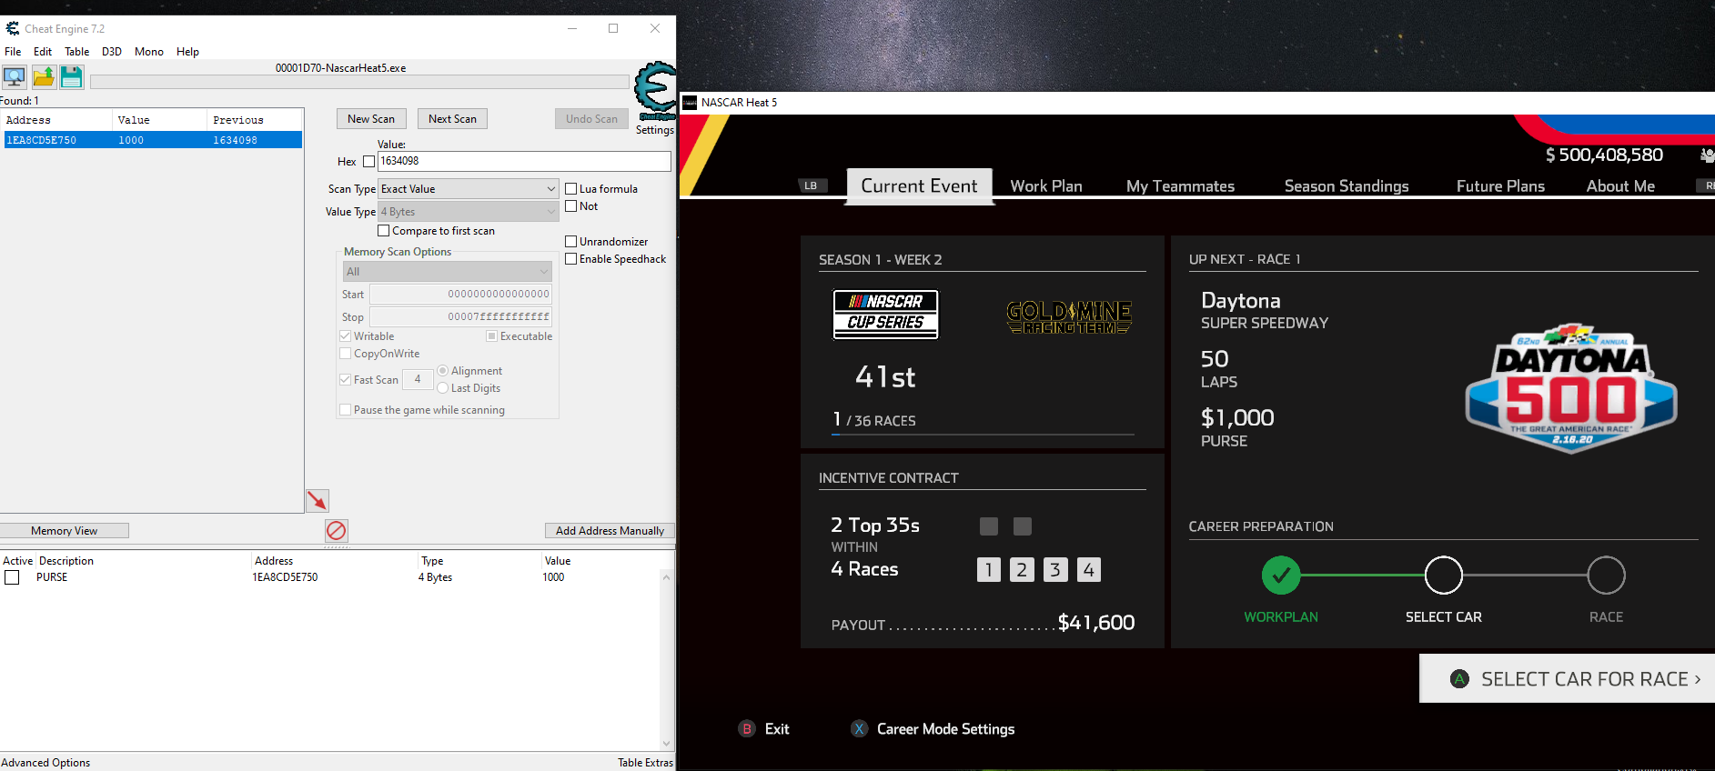The image size is (1715, 771).
Task: Click the Select Process computer icon
Action: point(15,77)
